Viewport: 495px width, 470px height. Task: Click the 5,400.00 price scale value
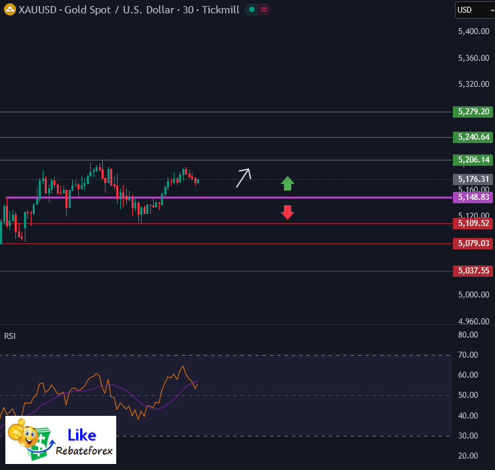[x=474, y=31]
